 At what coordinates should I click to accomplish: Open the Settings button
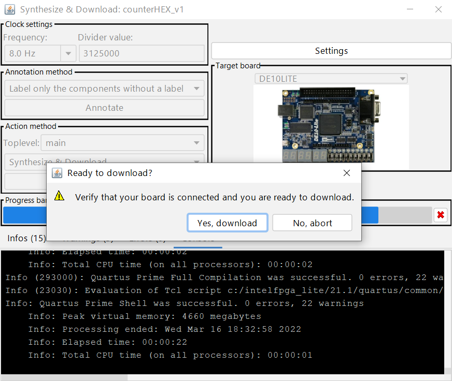coord(331,51)
